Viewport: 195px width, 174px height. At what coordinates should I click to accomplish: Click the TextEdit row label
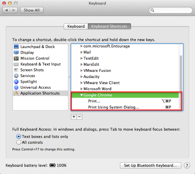coord(91,58)
